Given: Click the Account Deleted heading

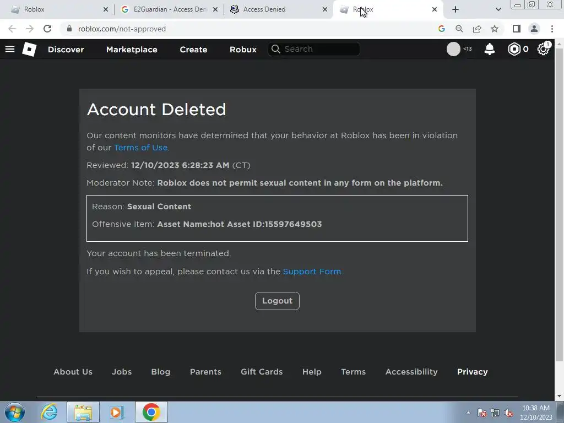Looking at the screenshot, I should click(x=156, y=110).
